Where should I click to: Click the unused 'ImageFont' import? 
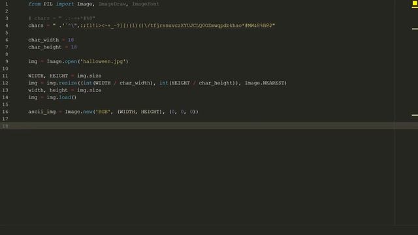146,4
